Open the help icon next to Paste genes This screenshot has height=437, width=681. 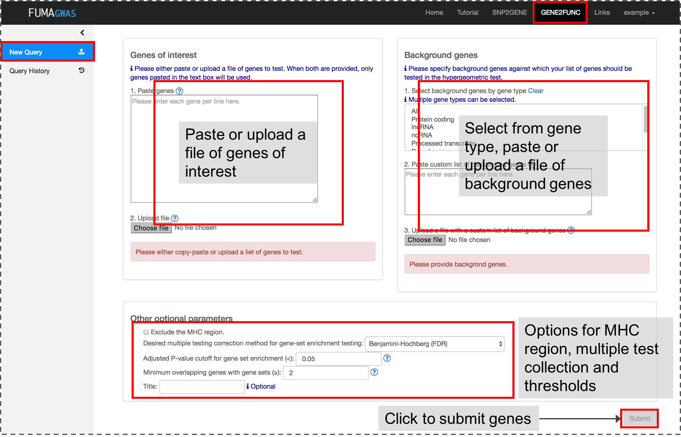tap(179, 91)
